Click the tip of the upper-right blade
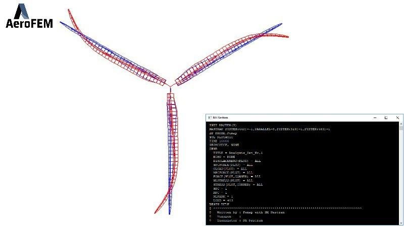404x227 pixels. [x=286, y=36]
